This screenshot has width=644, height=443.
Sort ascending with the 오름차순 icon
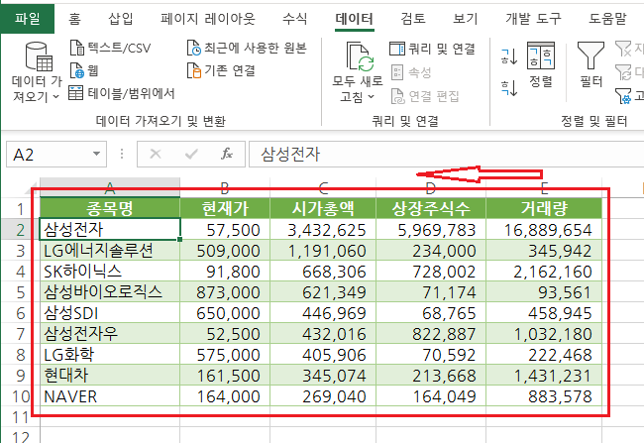509,56
